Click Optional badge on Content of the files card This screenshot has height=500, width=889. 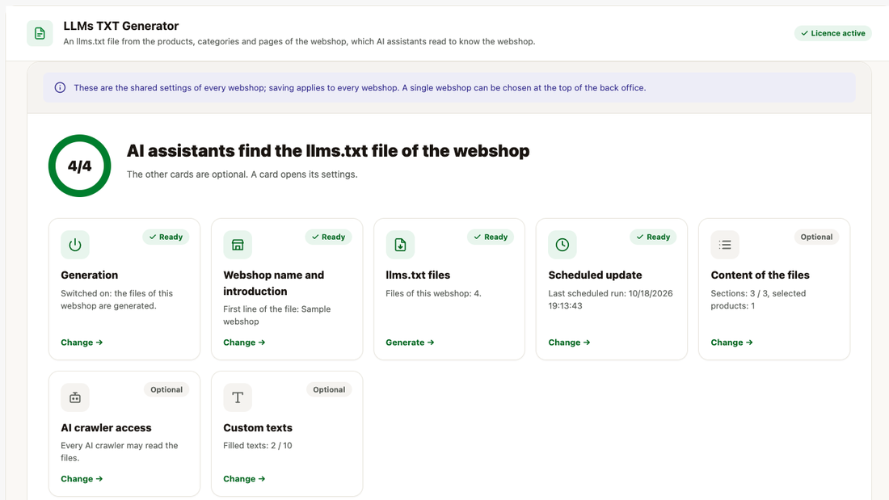(x=816, y=237)
